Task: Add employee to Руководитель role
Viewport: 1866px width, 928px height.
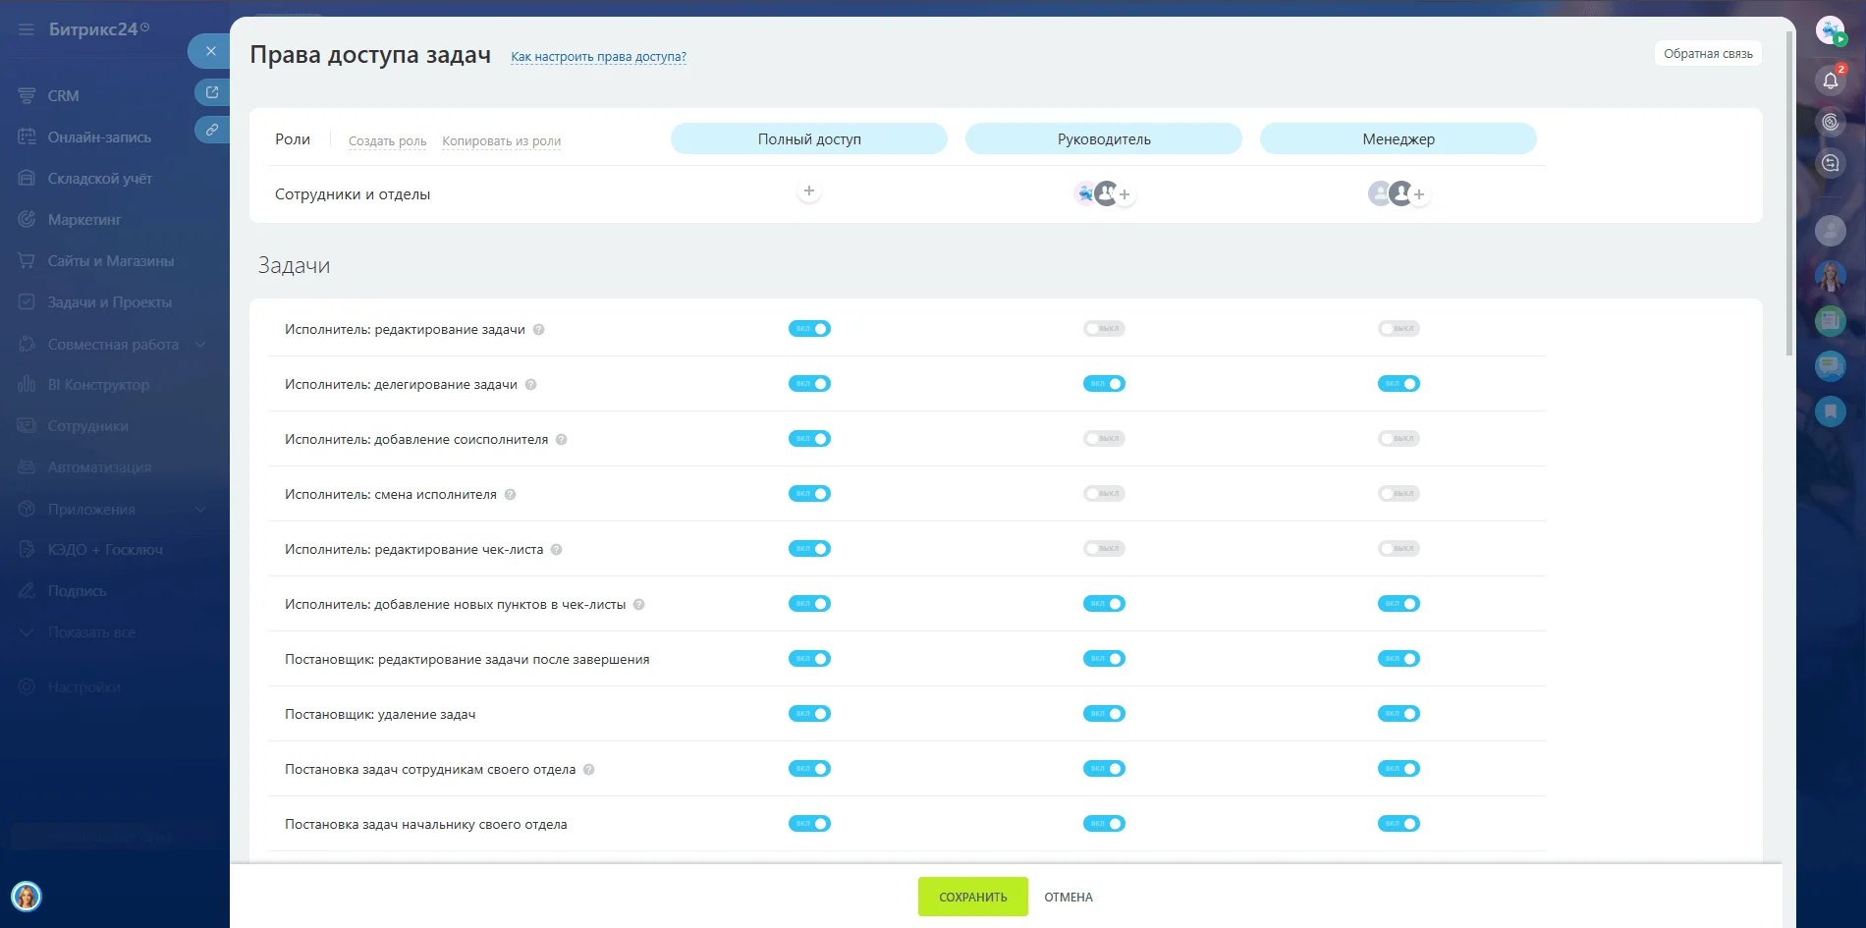Action: click(x=1125, y=194)
